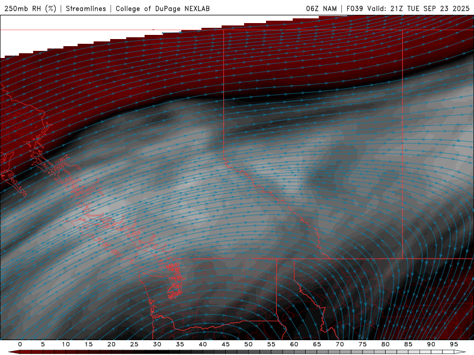Click the 'Streamlines' label in the header
Screen dimensions: 474x355
pyautogui.click(x=86, y=8)
